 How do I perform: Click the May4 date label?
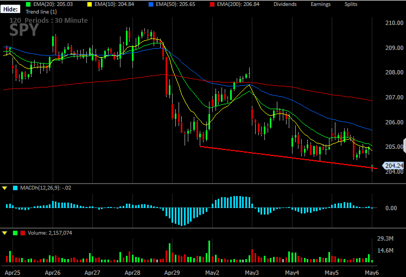click(292, 273)
